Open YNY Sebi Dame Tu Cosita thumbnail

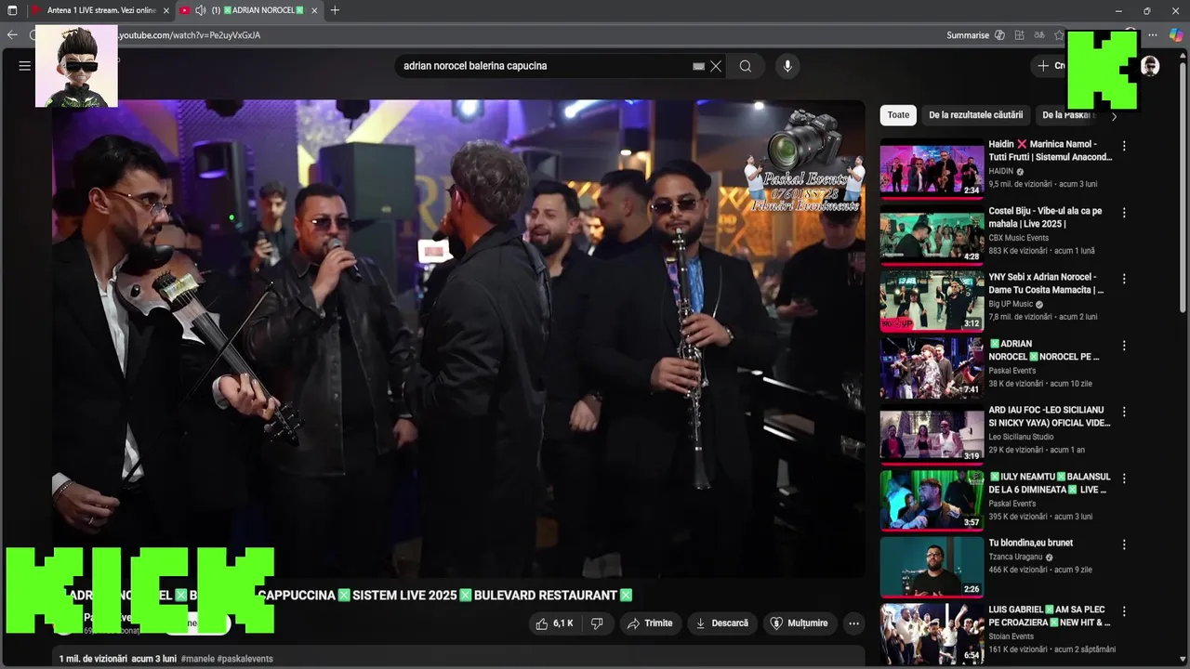932,301
